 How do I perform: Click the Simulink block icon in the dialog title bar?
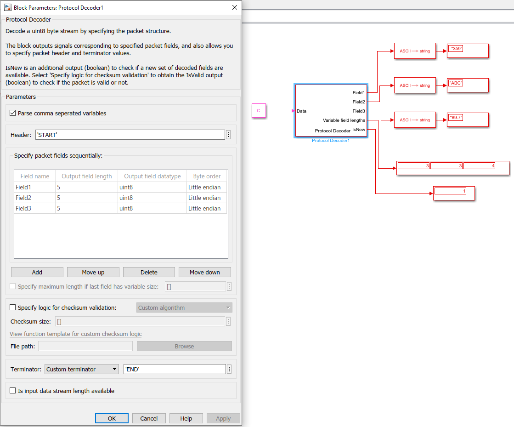(x=8, y=7)
